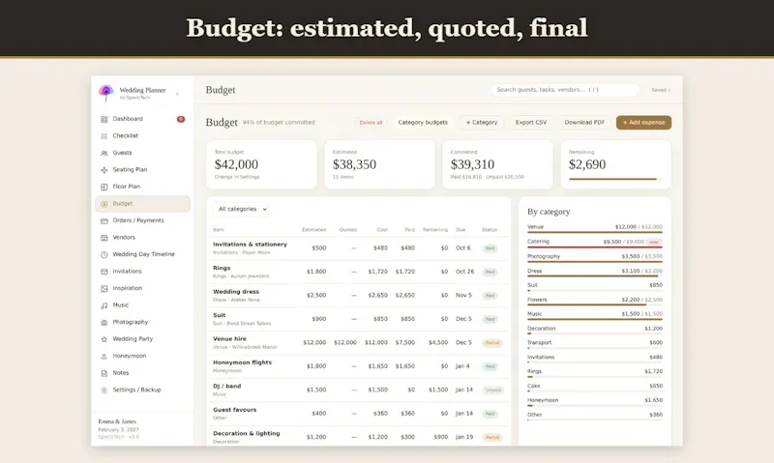Click the Flowers entry in By category
The width and height of the screenshot is (774, 463).
pos(595,301)
